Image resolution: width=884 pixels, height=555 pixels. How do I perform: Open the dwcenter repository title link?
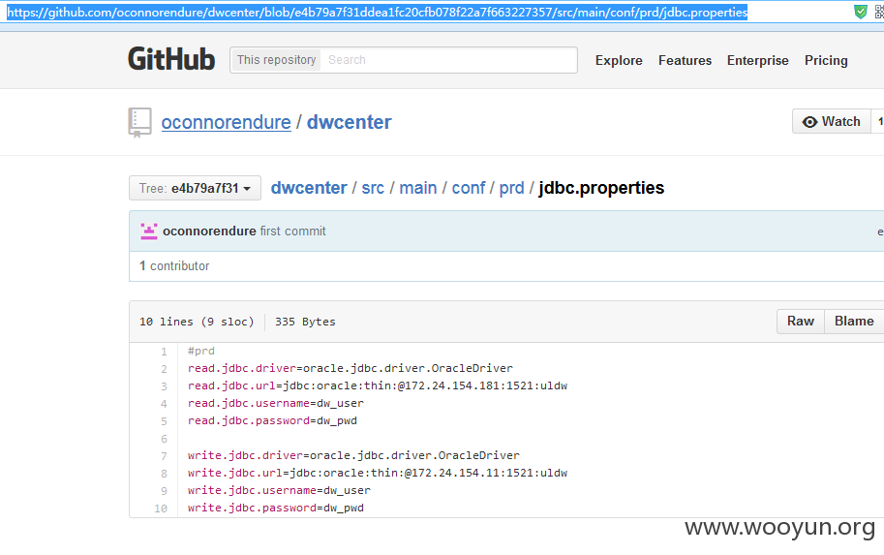tap(349, 122)
